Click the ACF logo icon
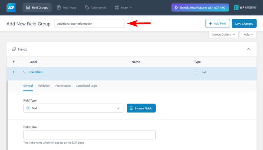The width and height of the screenshot is (263, 150). click(11, 7)
